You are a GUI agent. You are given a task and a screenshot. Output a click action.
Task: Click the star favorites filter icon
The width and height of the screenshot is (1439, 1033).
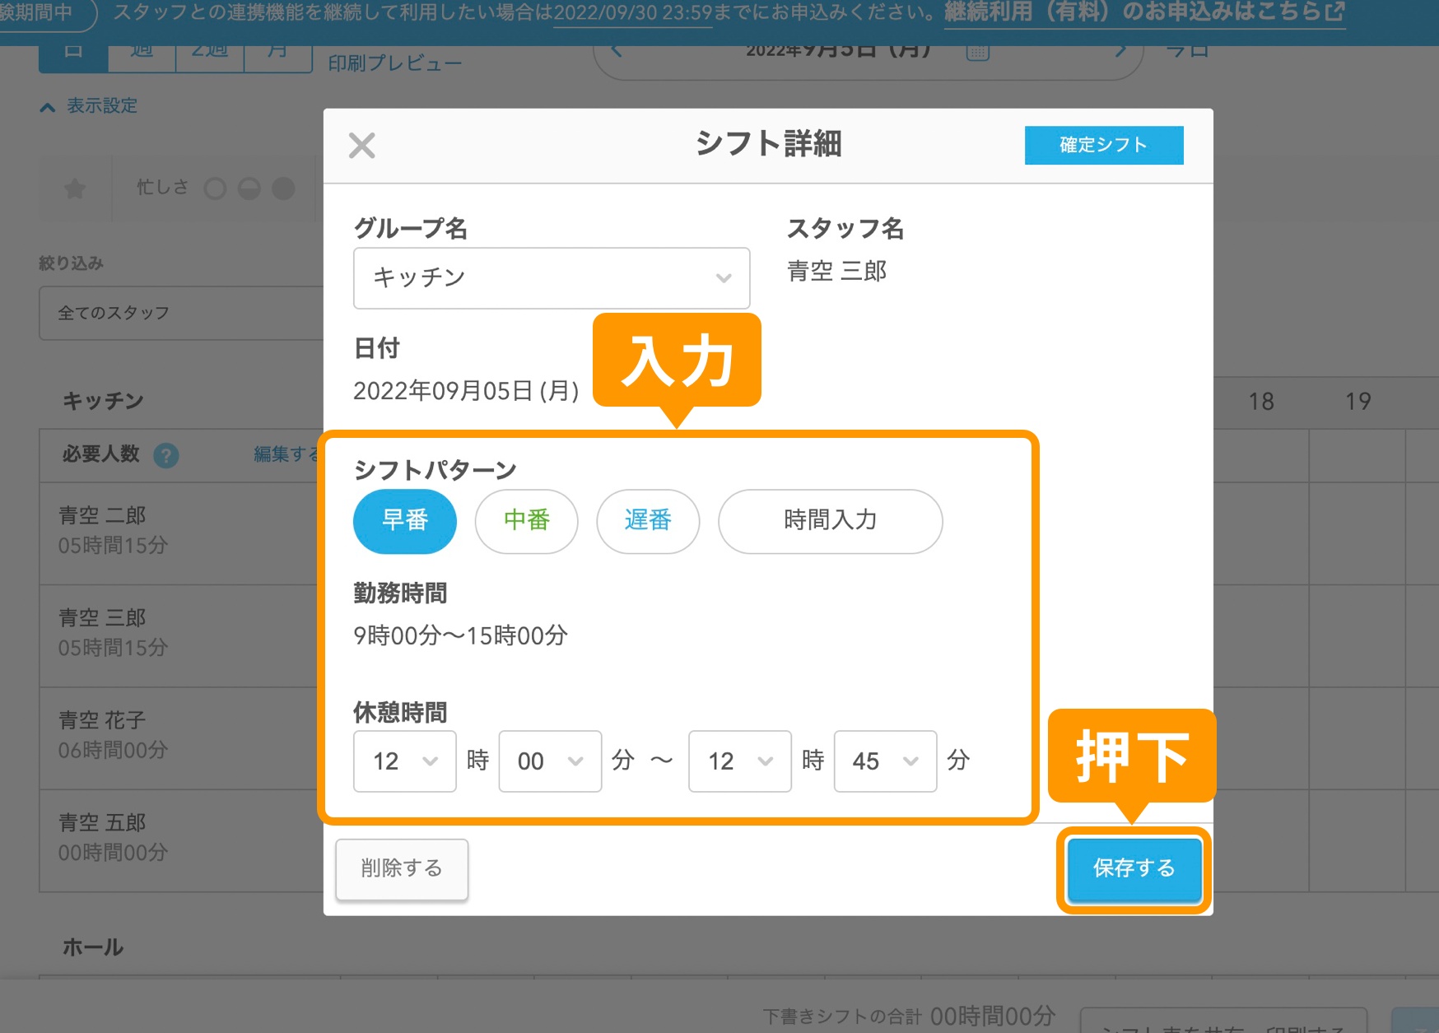click(74, 188)
